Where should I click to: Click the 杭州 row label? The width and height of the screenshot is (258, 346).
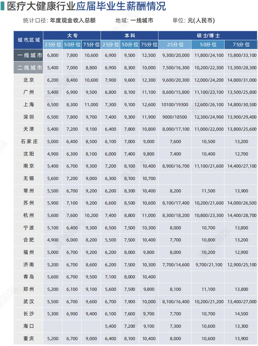[29, 215]
